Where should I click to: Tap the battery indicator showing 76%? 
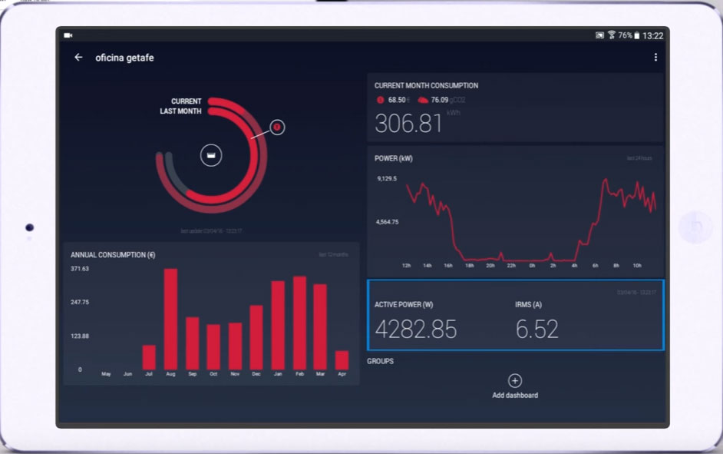(x=632, y=34)
